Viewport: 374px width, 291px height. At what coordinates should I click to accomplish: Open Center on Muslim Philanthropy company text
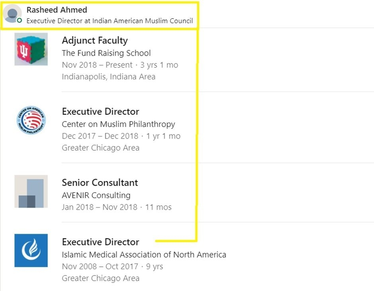[118, 124]
